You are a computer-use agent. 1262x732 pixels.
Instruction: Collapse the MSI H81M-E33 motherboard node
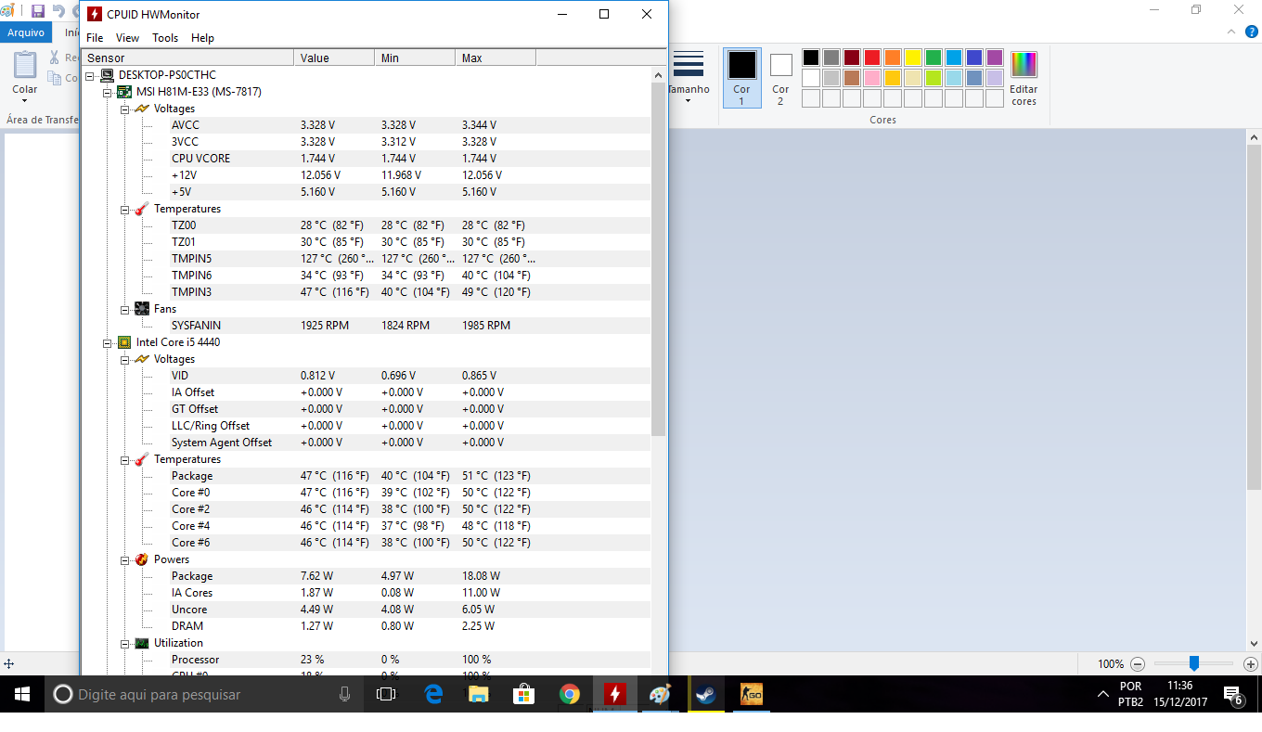point(107,92)
